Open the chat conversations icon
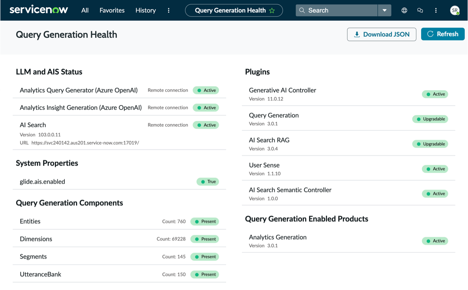Viewport: 468px width, 290px height. coord(420,10)
